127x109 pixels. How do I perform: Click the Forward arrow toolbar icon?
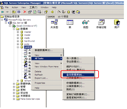pyautogui.click(x=7, y=12)
